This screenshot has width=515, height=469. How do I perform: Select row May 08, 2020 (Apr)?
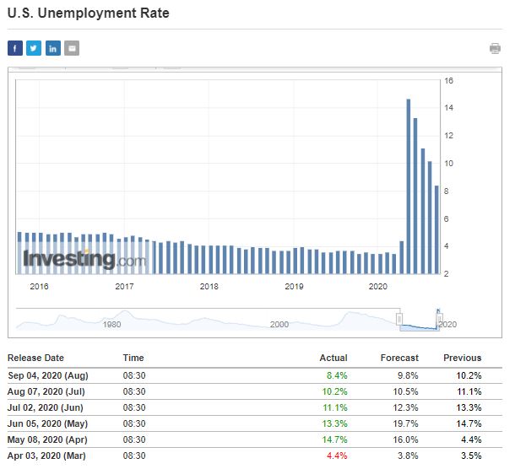(x=255, y=439)
